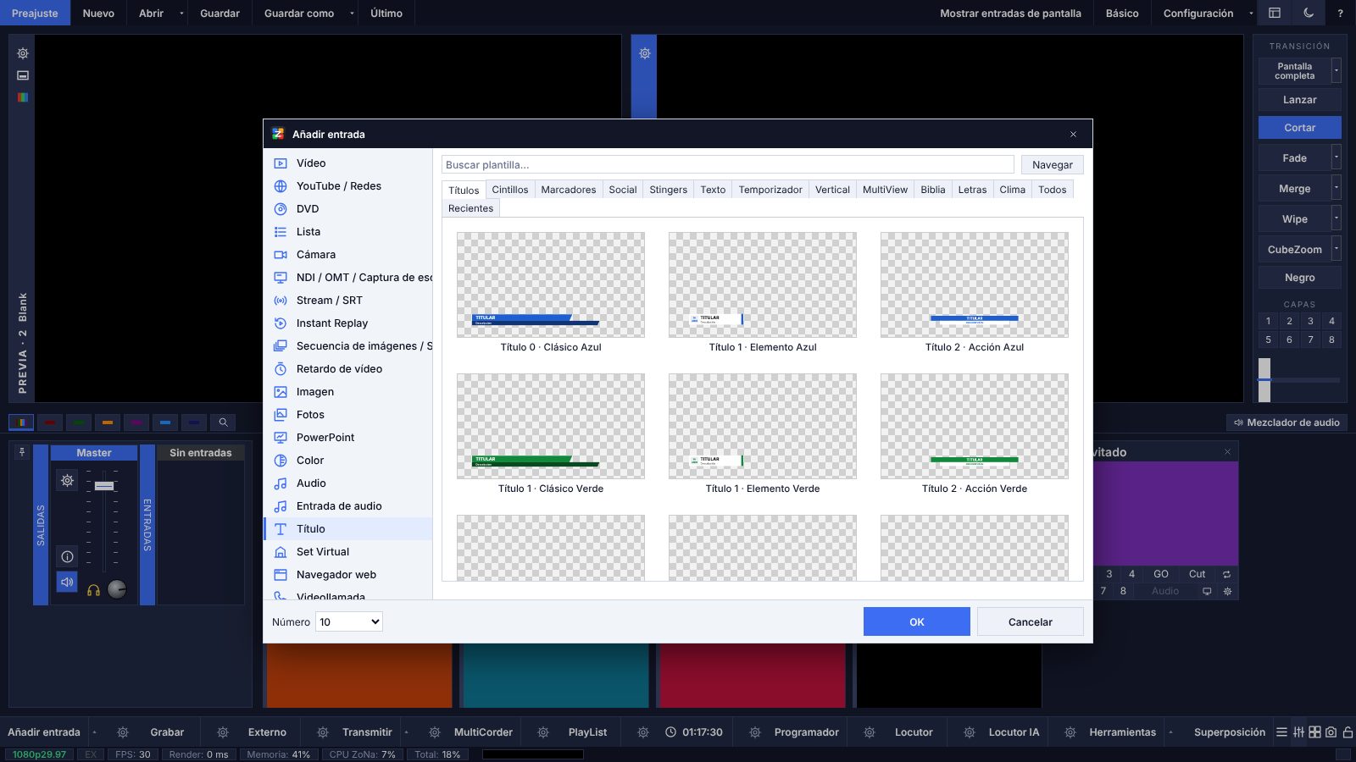Click the OK button
The height and width of the screenshot is (762, 1356).
[x=916, y=621]
